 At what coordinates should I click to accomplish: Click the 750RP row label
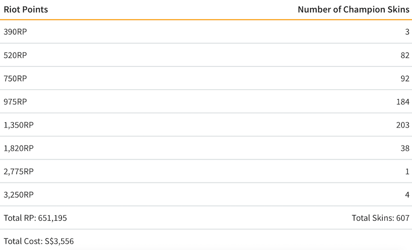15,78
